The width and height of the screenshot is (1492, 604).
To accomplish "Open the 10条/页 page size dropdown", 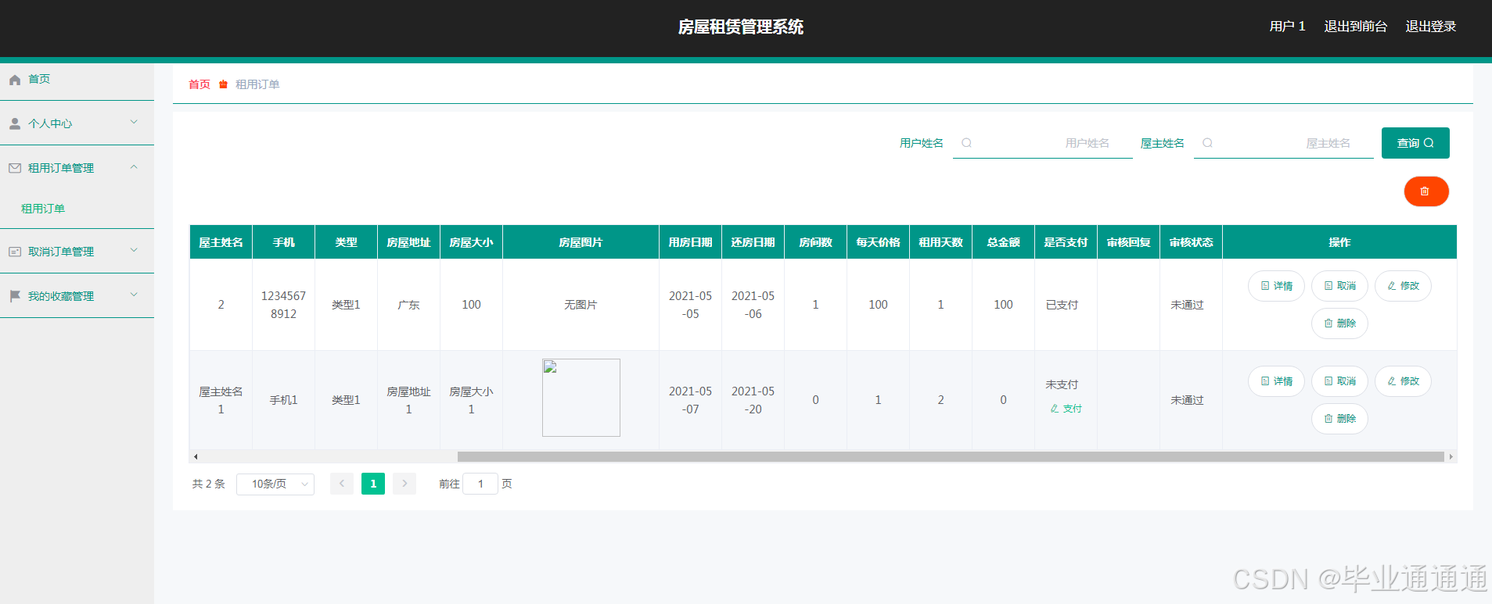I will pos(275,484).
